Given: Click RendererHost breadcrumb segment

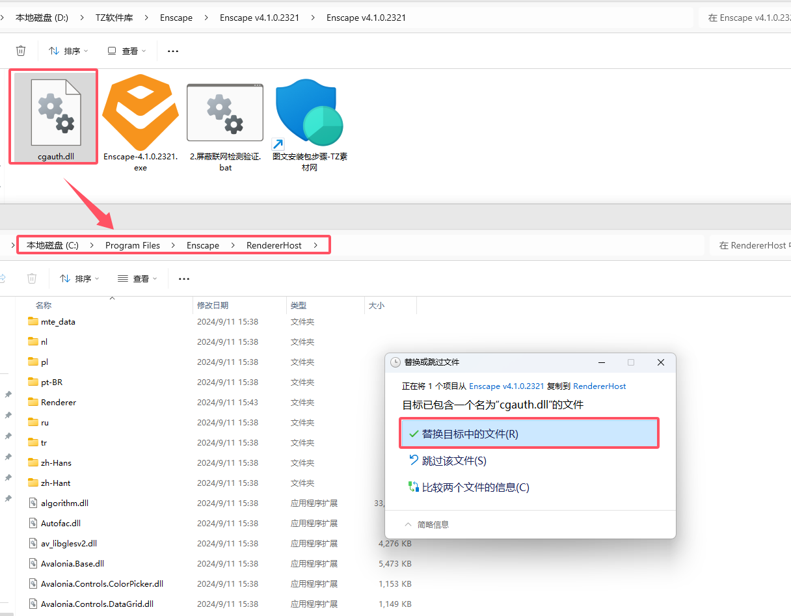Looking at the screenshot, I should point(274,245).
